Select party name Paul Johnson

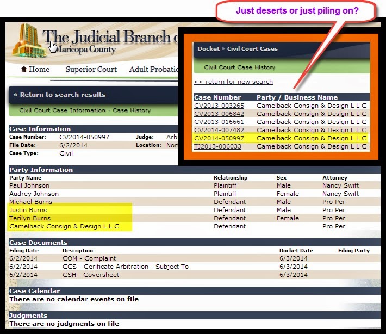[x=29, y=185]
